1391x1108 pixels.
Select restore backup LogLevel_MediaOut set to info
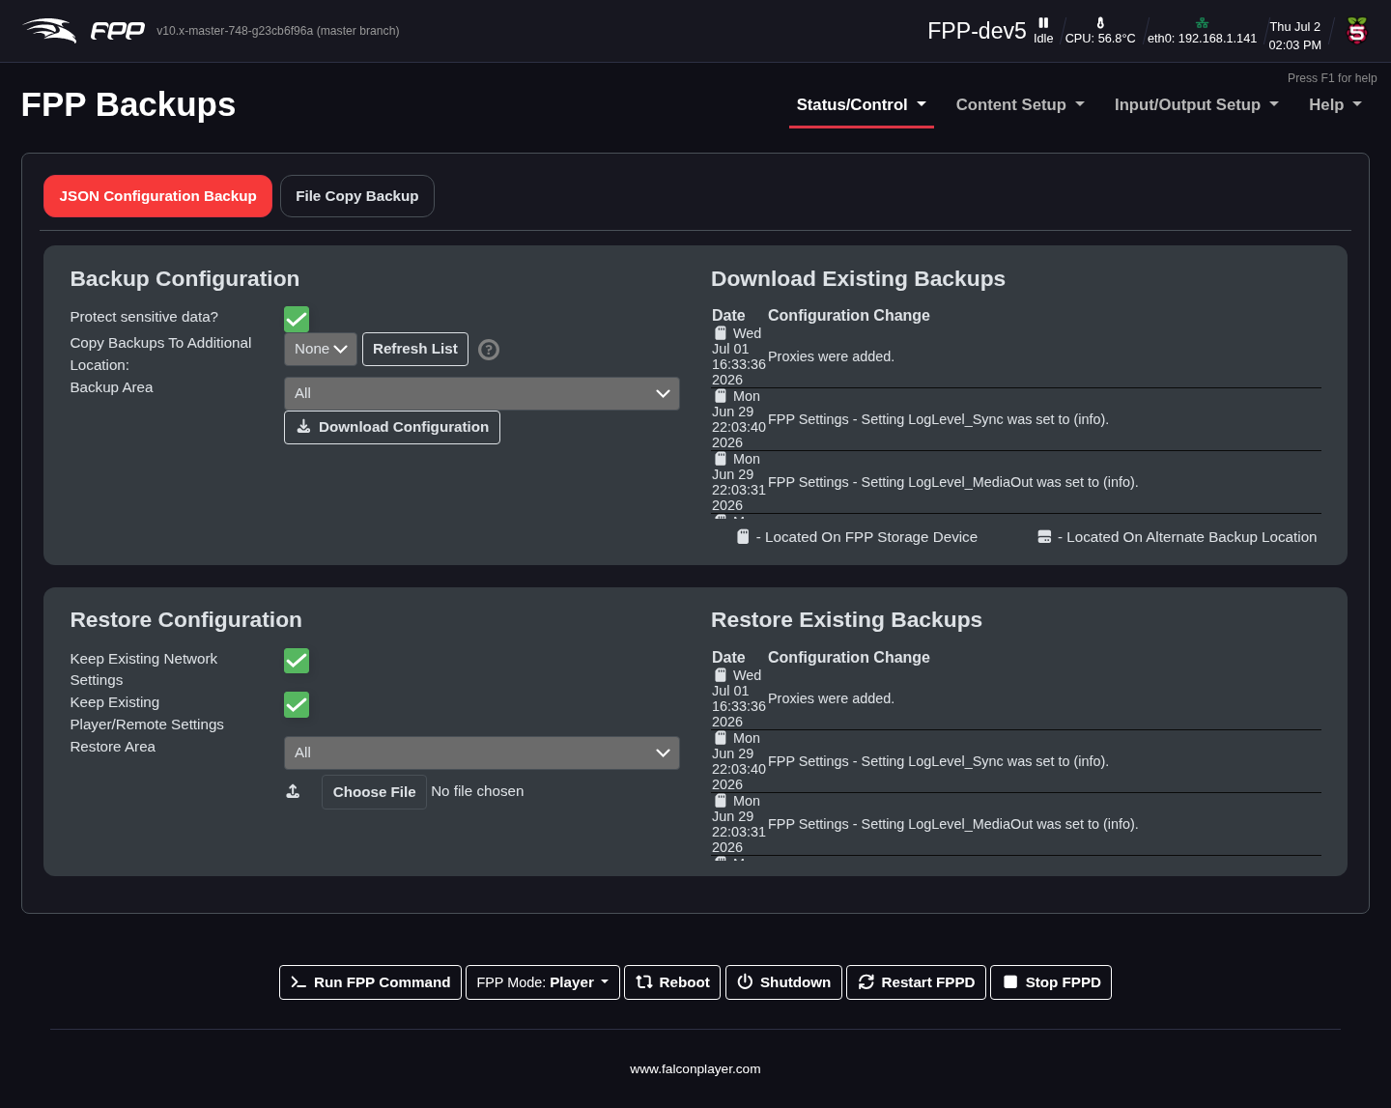tap(1016, 824)
